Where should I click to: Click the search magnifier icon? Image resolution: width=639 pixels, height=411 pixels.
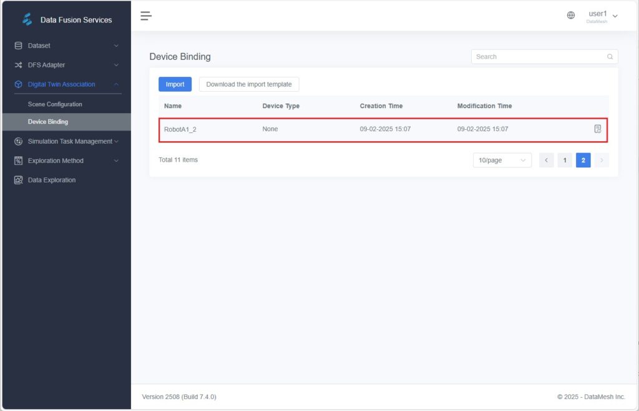pos(610,57)
